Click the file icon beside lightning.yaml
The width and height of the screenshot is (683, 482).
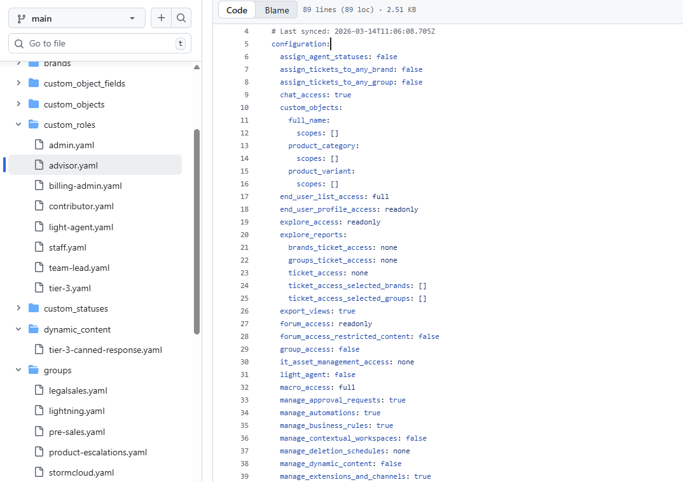[39, 410]
